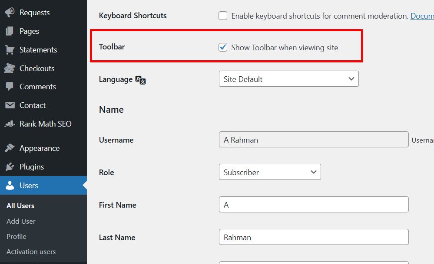The image size is (434, 264).
Task: Open Pages from the sidebar icon
Action: tap(10, 31)
